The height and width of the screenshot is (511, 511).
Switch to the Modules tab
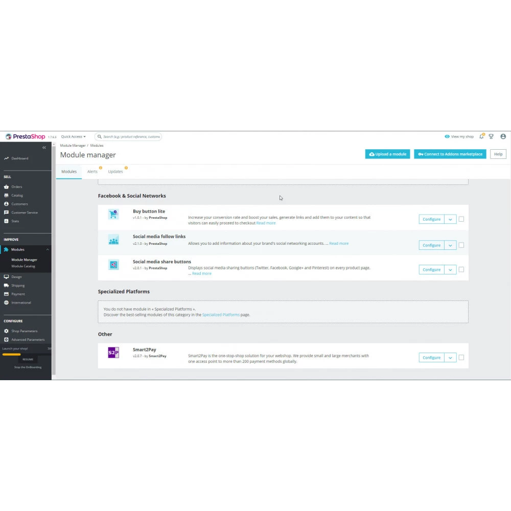click(69, 171)
